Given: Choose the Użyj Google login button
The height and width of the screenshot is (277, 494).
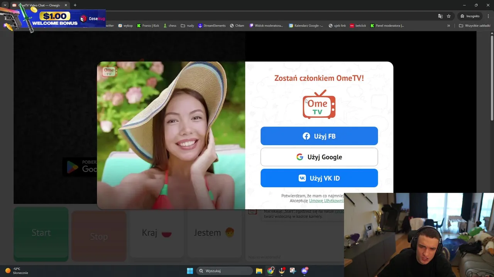Looking at the screenshot, I should coord(319,157).
